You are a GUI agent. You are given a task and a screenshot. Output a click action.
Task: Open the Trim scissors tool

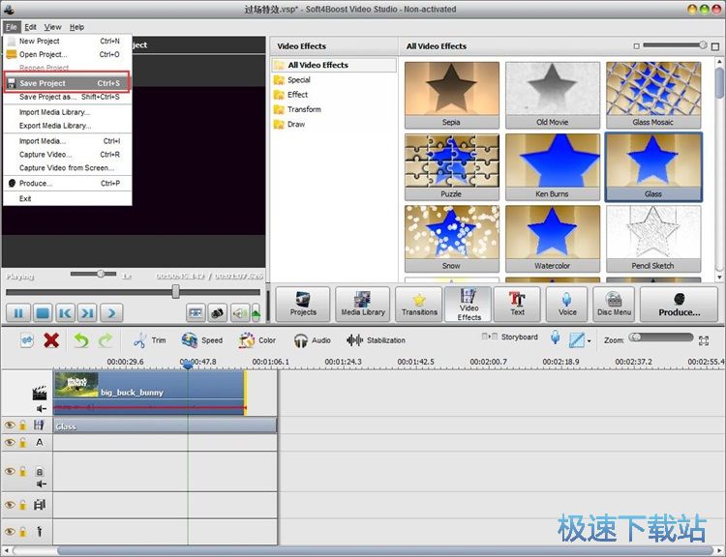point(149,340)
